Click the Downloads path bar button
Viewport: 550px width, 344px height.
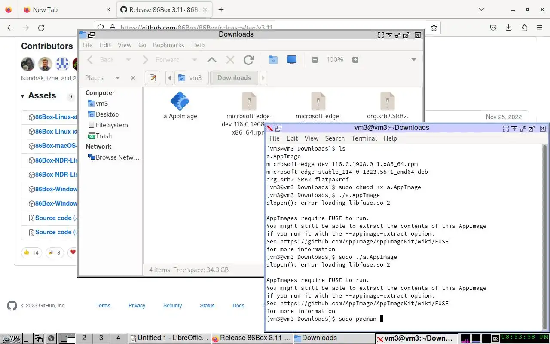(x=234, y=78)
